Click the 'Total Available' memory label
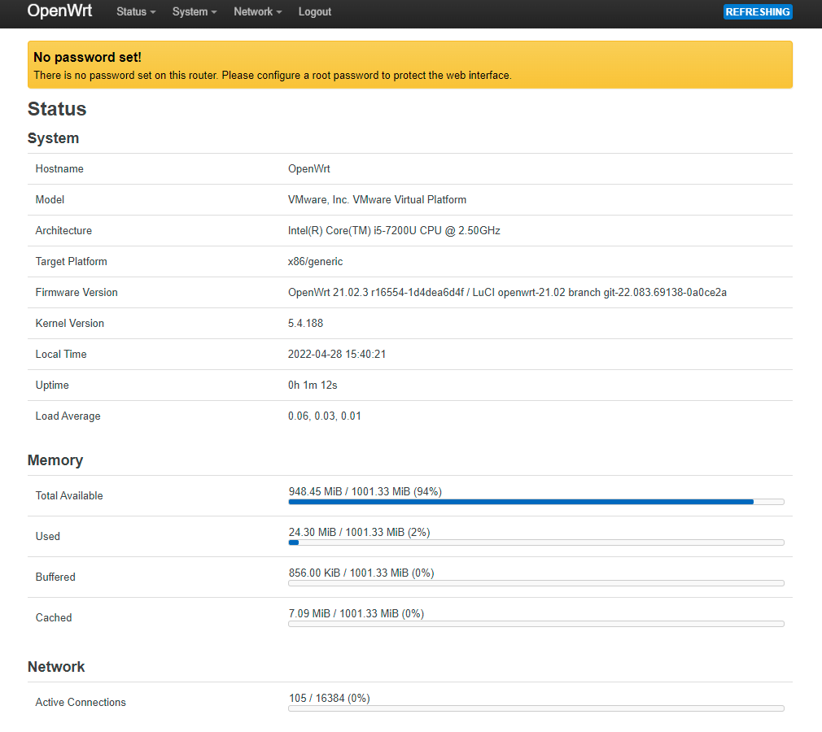This screenshot has height=732, width=822. pos(69,495)
